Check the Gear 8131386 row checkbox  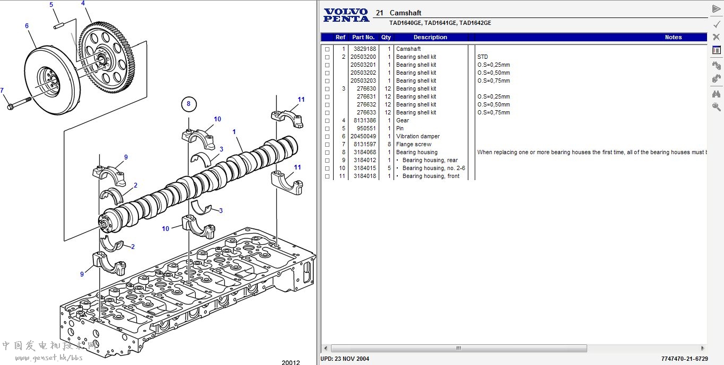click(327, 121)
